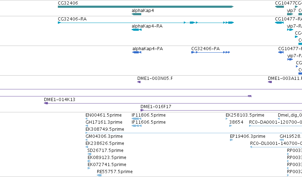
Task: Click the DME1-014K13 clone end arrow
Action: 46,103
